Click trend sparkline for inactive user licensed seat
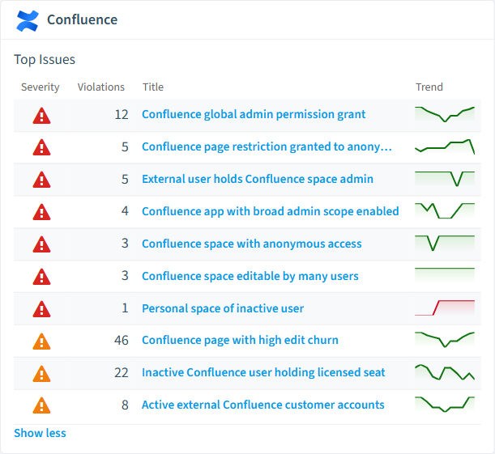 [x=445, y=372]
